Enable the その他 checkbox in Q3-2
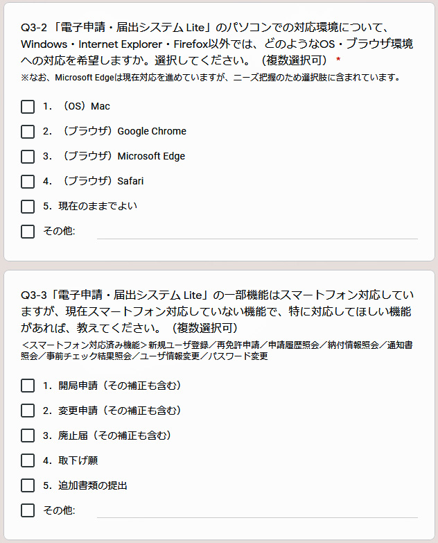Screen dimensions: 438x543 (x=28, y=232)
